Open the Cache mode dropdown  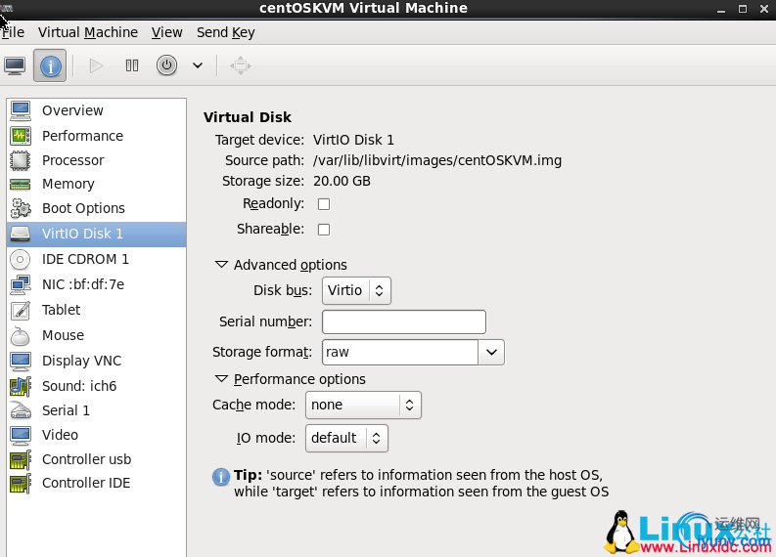coord(363,405)
